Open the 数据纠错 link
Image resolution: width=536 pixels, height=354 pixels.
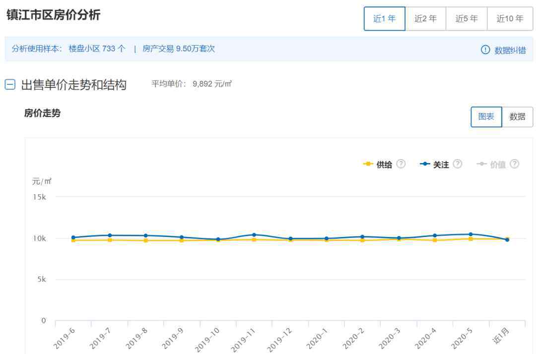pyautogui.click(x=510, y=50)
